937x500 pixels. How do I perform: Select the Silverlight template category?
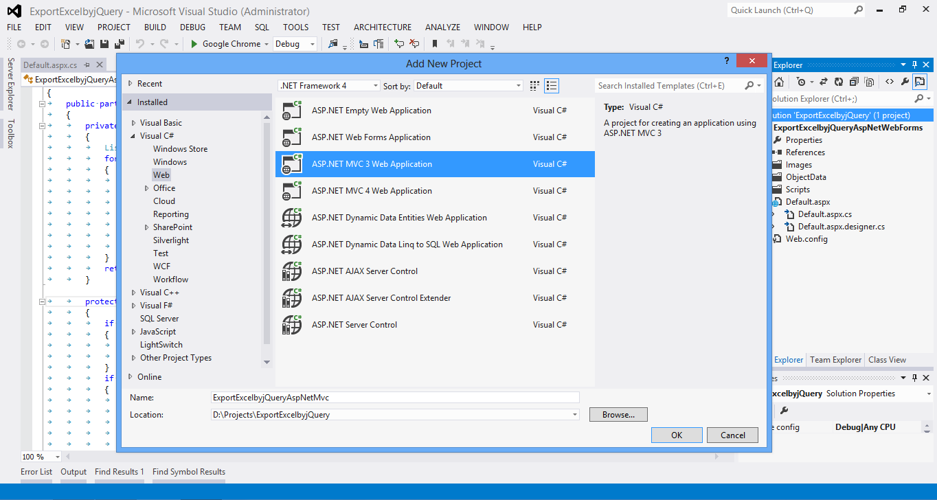pos(171,240)
